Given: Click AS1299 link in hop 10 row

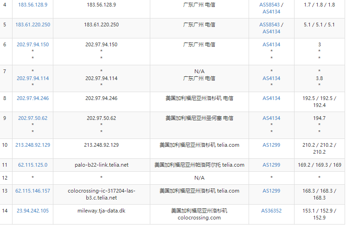Looking at the screenshot, I should tap(271, 145).
